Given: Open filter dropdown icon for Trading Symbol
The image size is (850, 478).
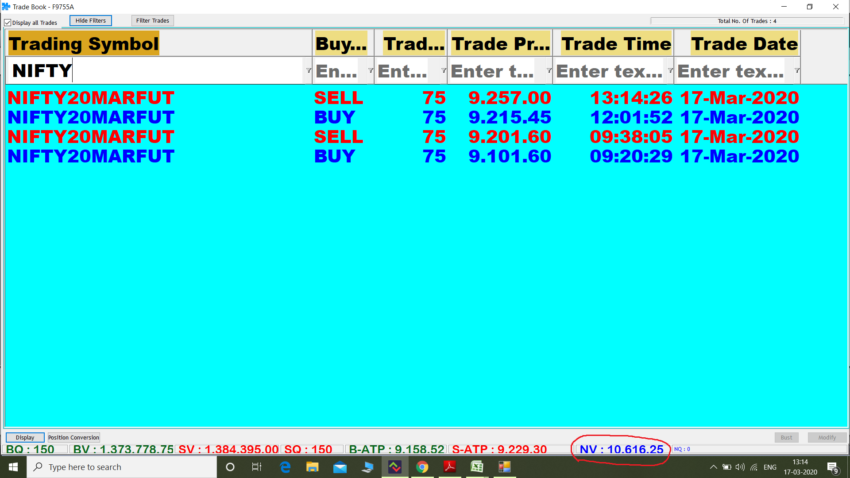Looking at the screenshot, I should click(309, 71).
